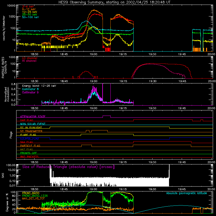Screen dimensions: 216x216
Task: Click the peak of orange 6-12 keV curve
Action: [94, 10]
